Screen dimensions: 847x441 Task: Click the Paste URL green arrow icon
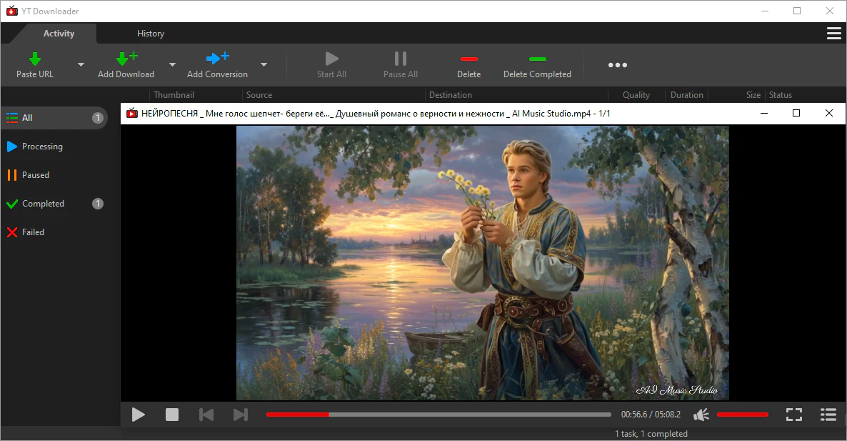tap(34, 59)
